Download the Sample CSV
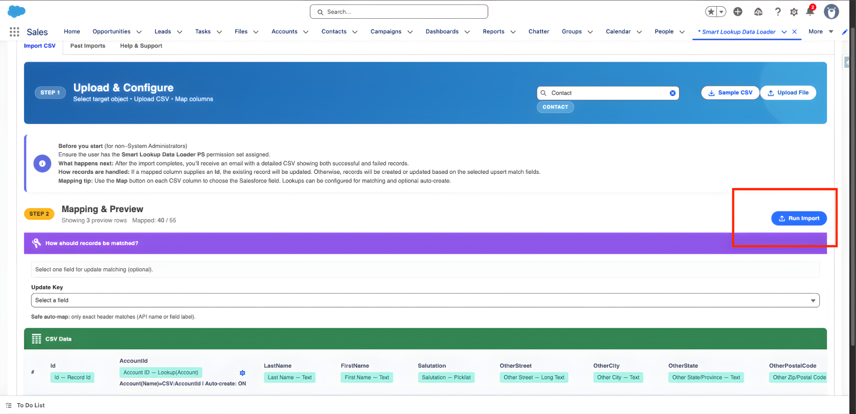The image size is (856, 414). coord(730,92)
